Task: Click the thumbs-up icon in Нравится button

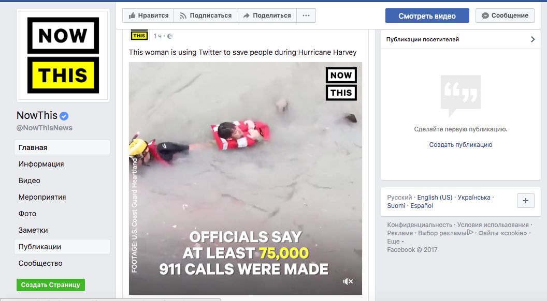Action: pos(132,16)
